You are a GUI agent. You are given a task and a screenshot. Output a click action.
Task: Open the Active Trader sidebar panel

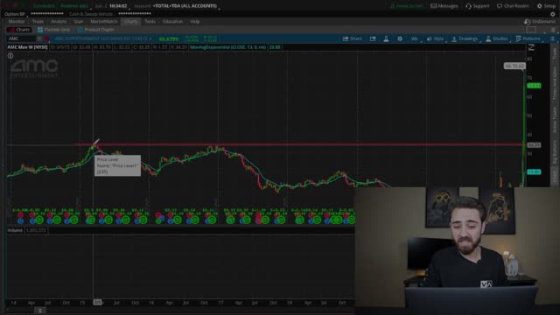coord(554,120)
